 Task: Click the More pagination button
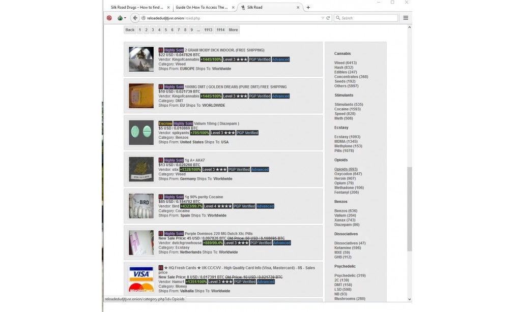pos(234,30)
